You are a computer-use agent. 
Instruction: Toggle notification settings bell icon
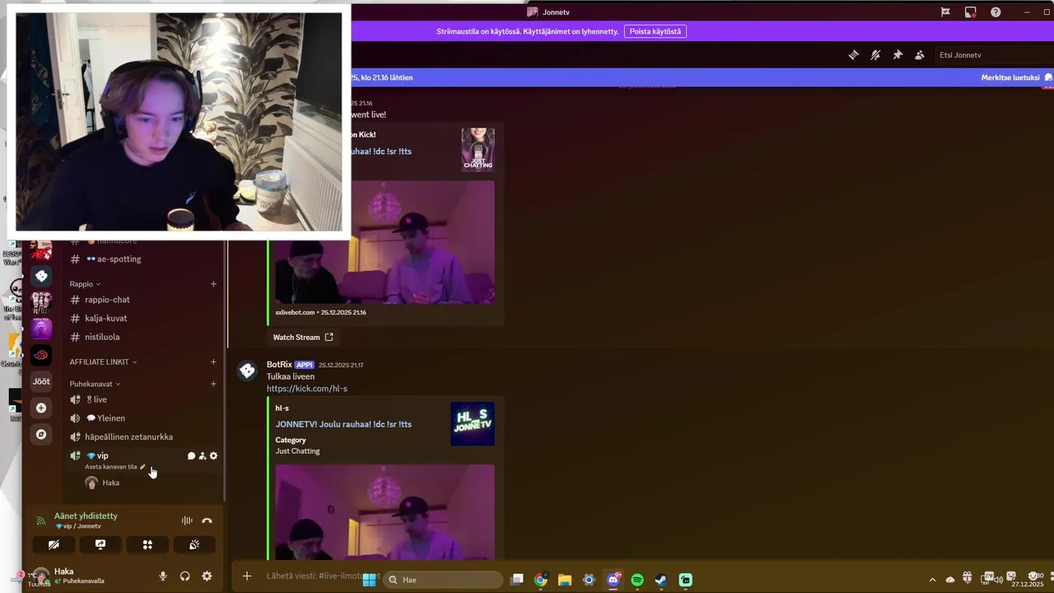pyautogui.click(x=875, y=55)
